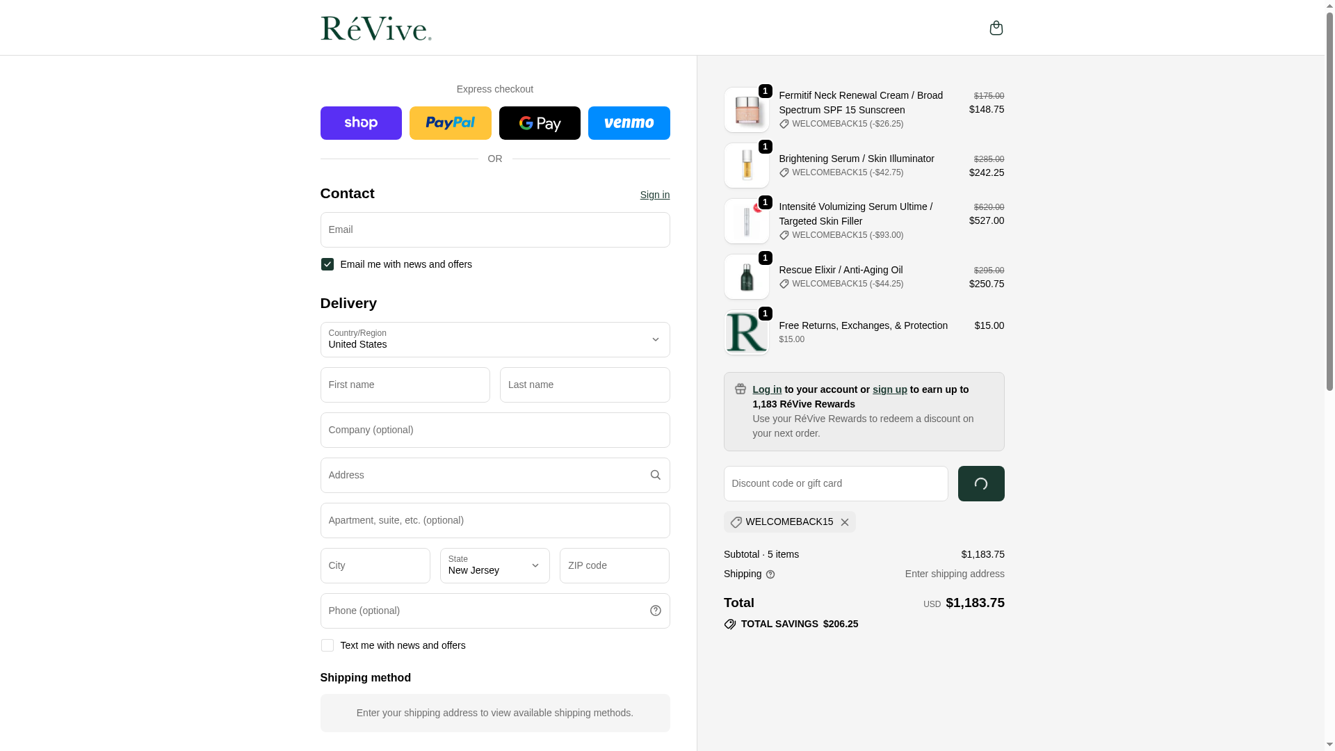Click the sign up rewards link
This screenshot has width=1335, height=751.
(889, 389)
